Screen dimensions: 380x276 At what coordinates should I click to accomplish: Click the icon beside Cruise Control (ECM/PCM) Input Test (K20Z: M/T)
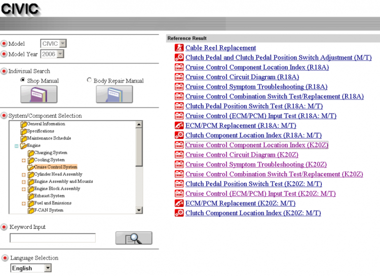point(179,193)
